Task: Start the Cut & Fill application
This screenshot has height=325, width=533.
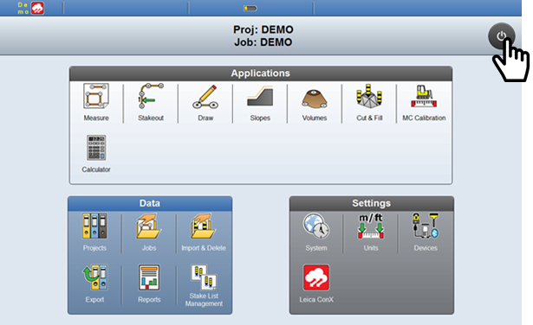Action: click(369, 102)
